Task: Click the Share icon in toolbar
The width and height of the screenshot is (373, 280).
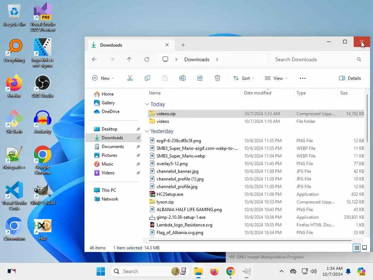Action: coord(200,78)
